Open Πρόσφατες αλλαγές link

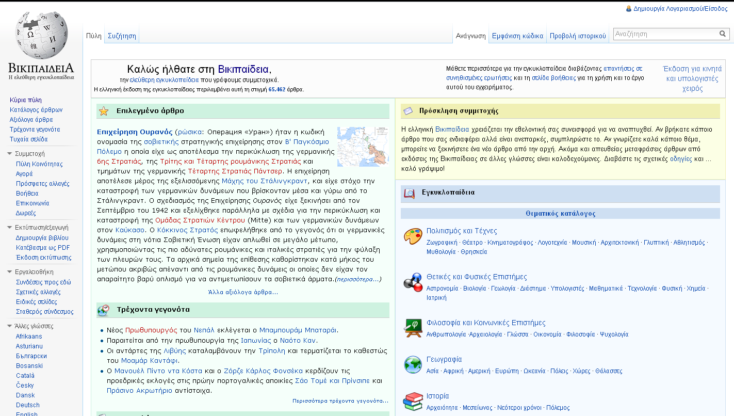pyautogui.click(x=43, y=184)
